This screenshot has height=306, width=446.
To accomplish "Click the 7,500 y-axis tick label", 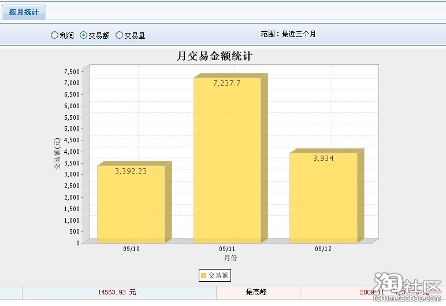I will coord(72,72).
